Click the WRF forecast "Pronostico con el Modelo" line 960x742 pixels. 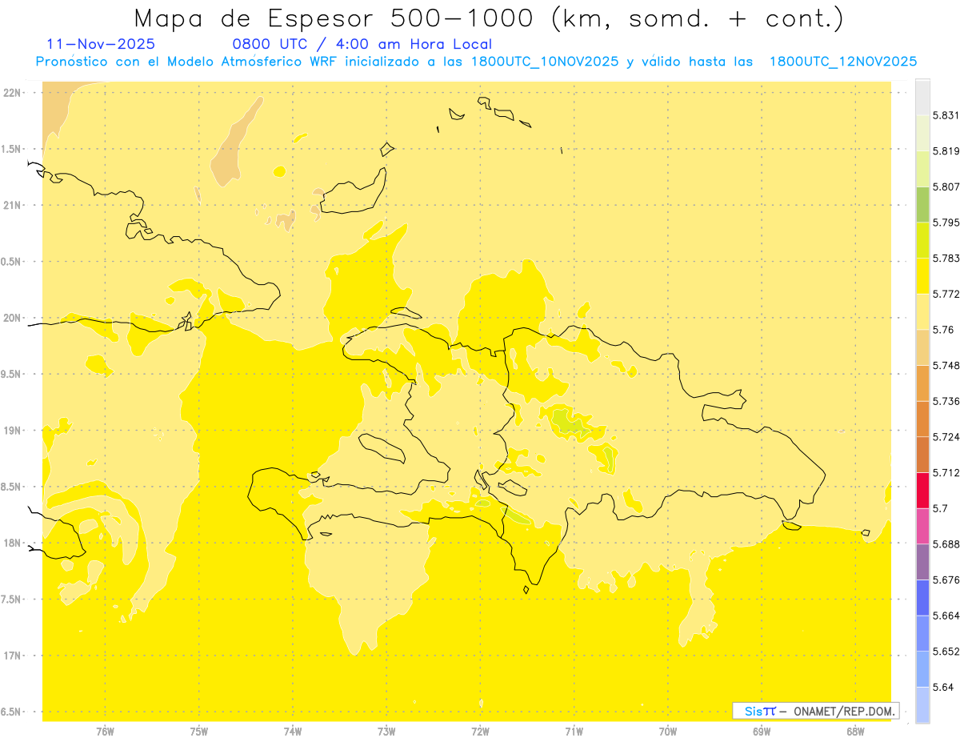(476, 61)
